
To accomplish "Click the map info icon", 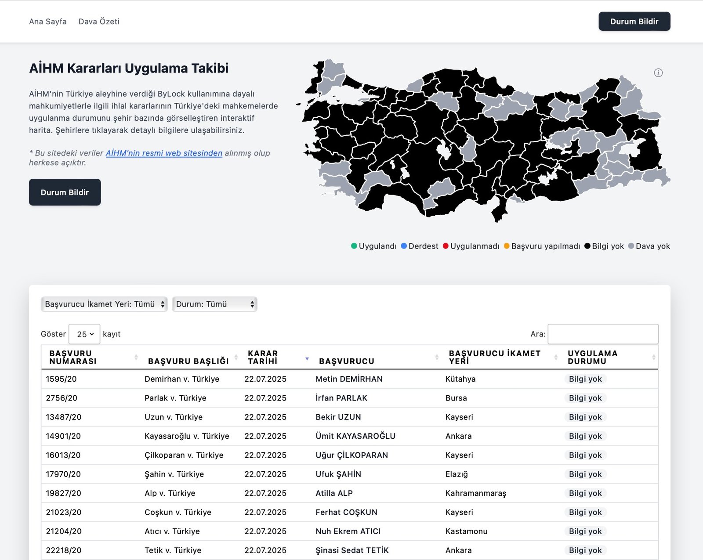I will 658,73.
